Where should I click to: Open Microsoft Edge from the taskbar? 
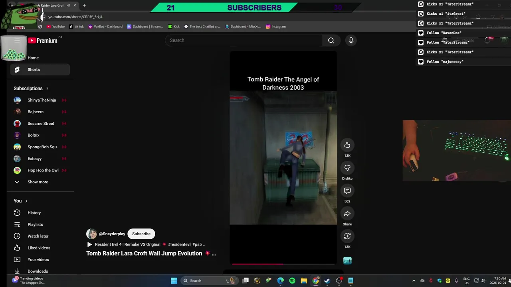[281, 281]
